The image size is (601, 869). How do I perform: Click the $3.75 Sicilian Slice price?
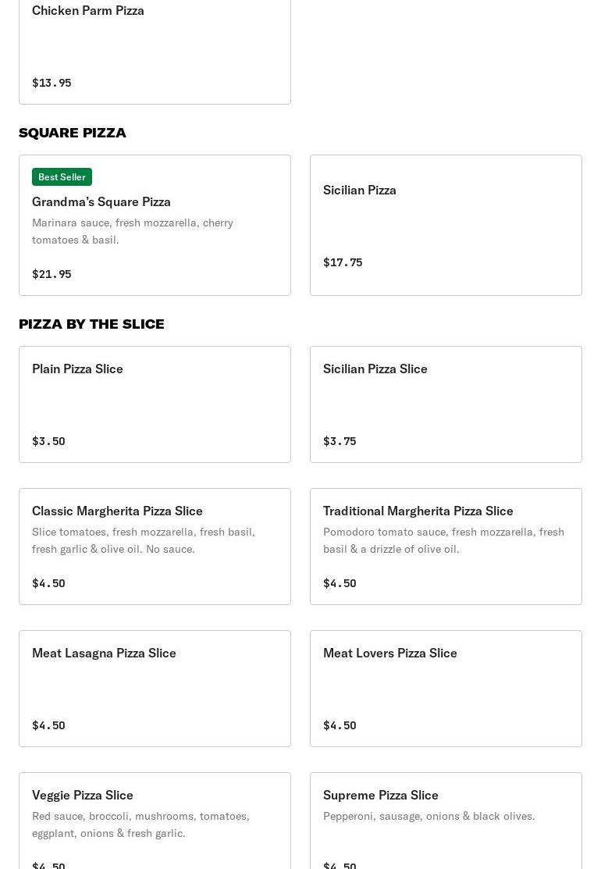[x=340, y=441]
